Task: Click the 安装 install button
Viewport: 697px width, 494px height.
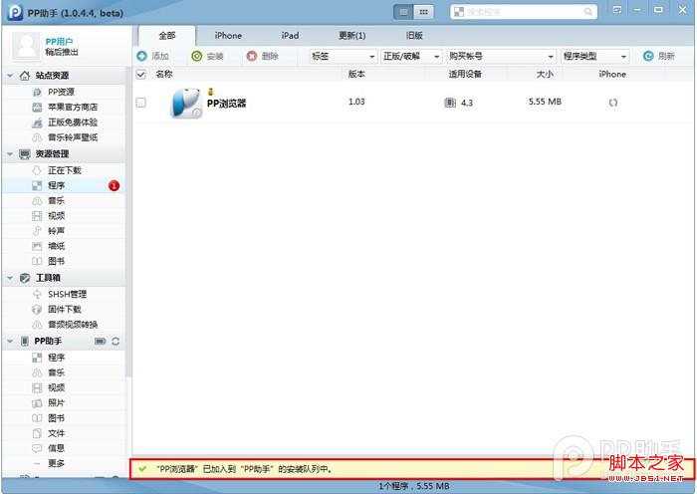Action: coord(207,56)
